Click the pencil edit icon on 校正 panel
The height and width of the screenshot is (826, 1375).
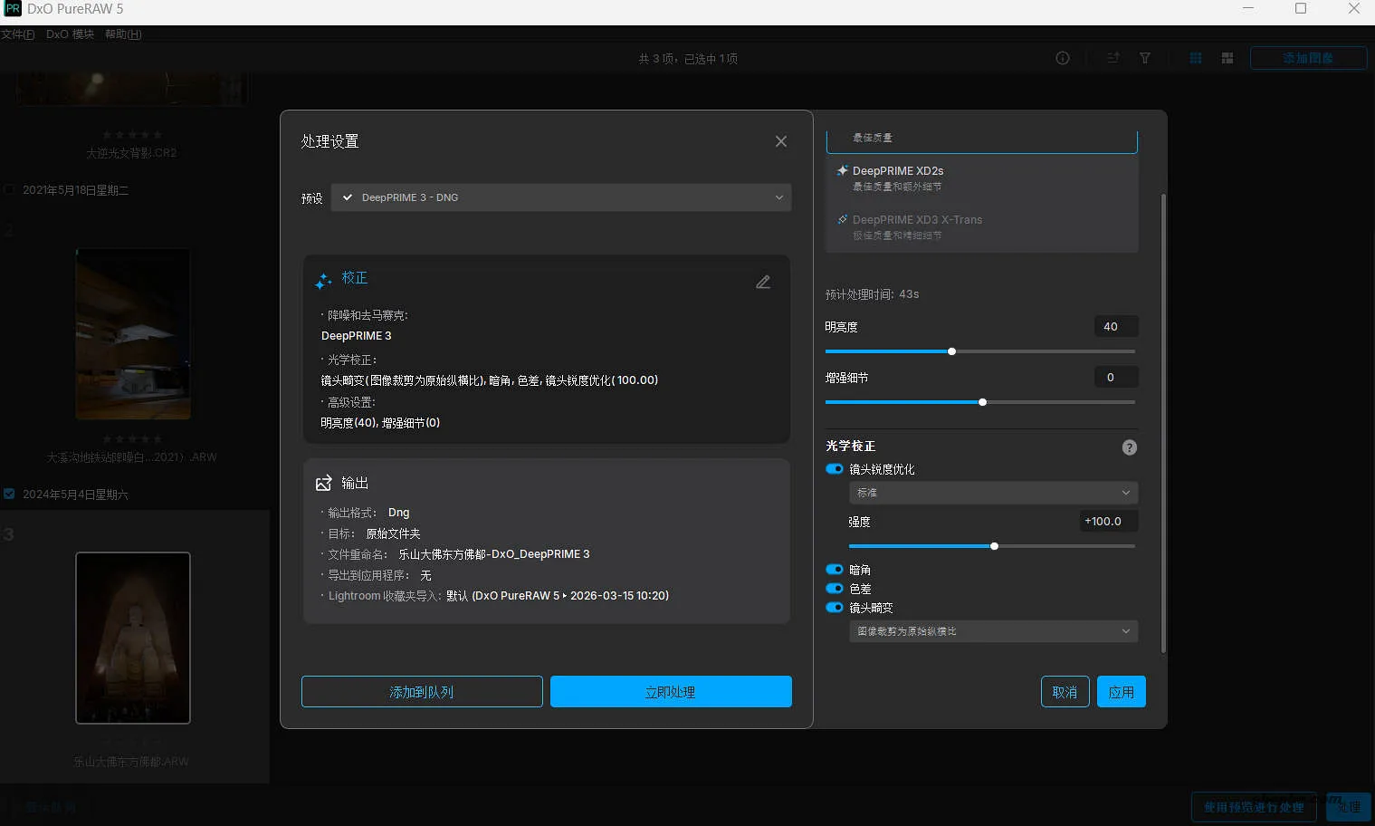coord(763,282)
